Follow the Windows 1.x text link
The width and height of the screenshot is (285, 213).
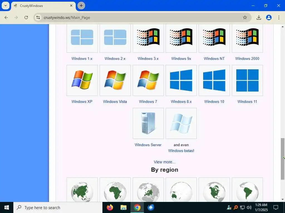[82, 59]
